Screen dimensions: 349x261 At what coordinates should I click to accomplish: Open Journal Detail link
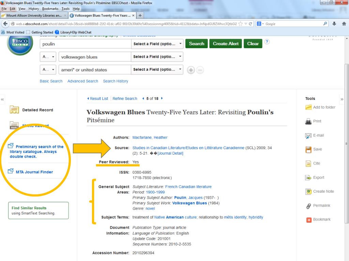point(170,153)
